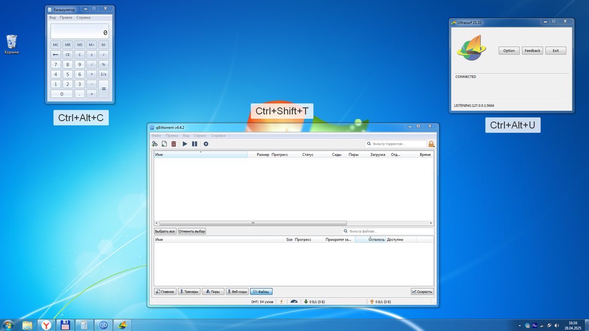Click the padlock lock-UI icon in qBittorrent
The image size is (589, 331).
[431, 144]
